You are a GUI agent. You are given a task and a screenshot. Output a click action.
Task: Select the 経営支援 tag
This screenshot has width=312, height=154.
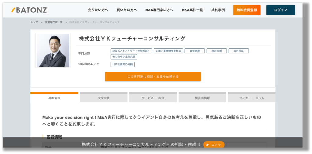click(217, 51)
